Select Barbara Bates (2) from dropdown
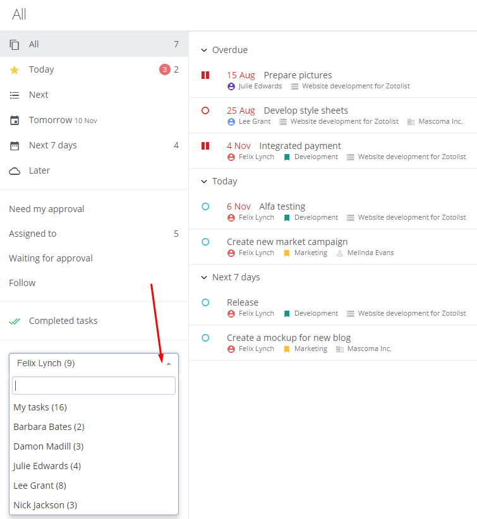 [94, 427]
